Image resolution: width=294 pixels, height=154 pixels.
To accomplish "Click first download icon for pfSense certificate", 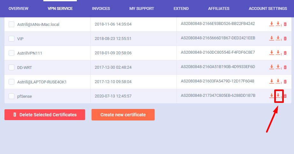I will tap(272, 96).
